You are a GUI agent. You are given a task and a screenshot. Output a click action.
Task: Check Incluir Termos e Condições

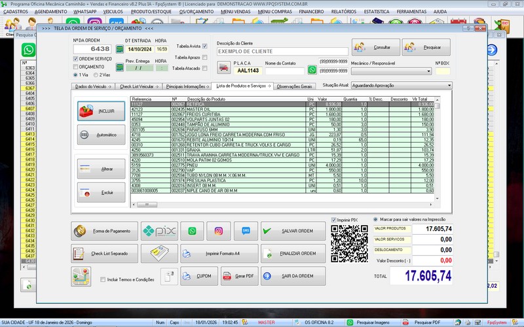103,279
